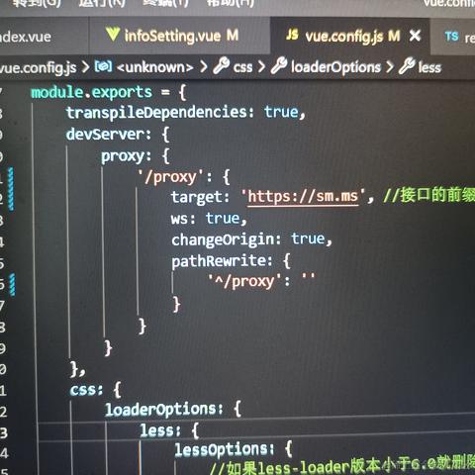
Task: Select the less breadcrumb segment
Action: click(x=429, y=67)
